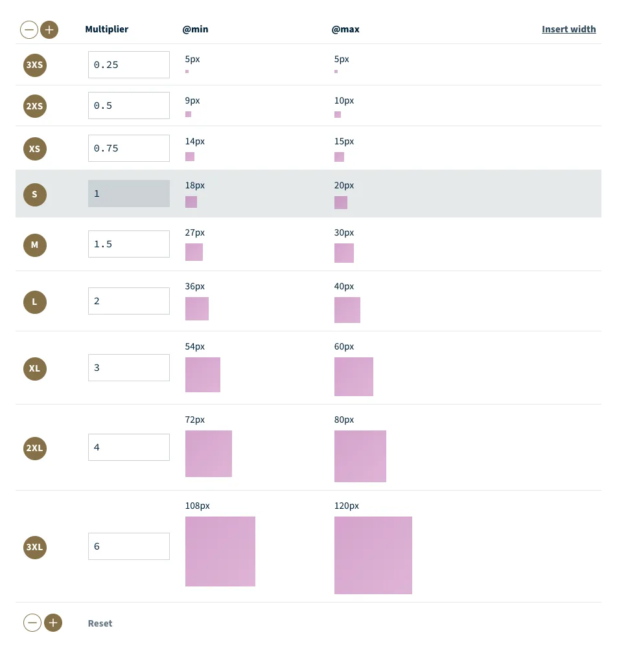Open the Insert width link

[568, 29]
